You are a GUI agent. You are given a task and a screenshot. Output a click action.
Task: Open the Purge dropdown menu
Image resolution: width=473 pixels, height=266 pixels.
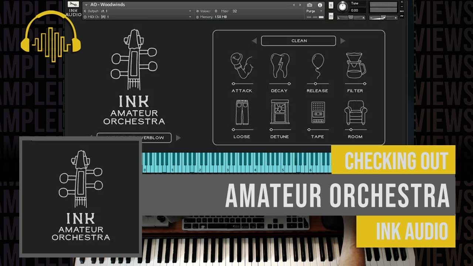(314, 11)
